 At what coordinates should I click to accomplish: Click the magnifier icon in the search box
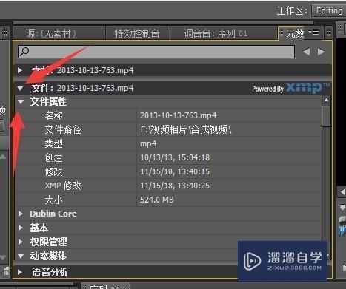[24, 52]
